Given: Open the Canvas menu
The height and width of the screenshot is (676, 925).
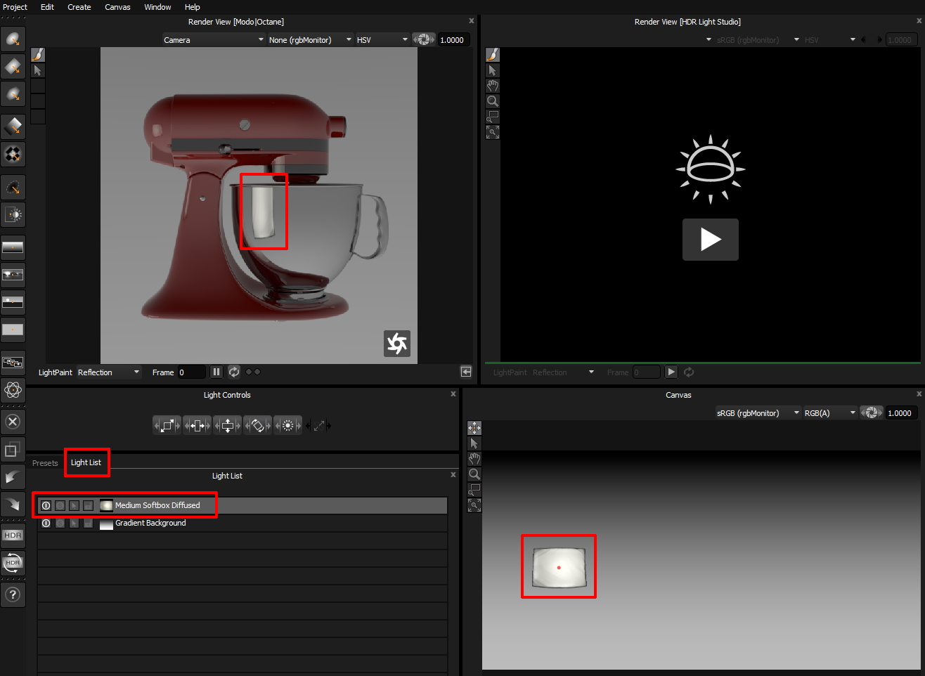Looking at the screenshot, I should (x=117, y=7).
